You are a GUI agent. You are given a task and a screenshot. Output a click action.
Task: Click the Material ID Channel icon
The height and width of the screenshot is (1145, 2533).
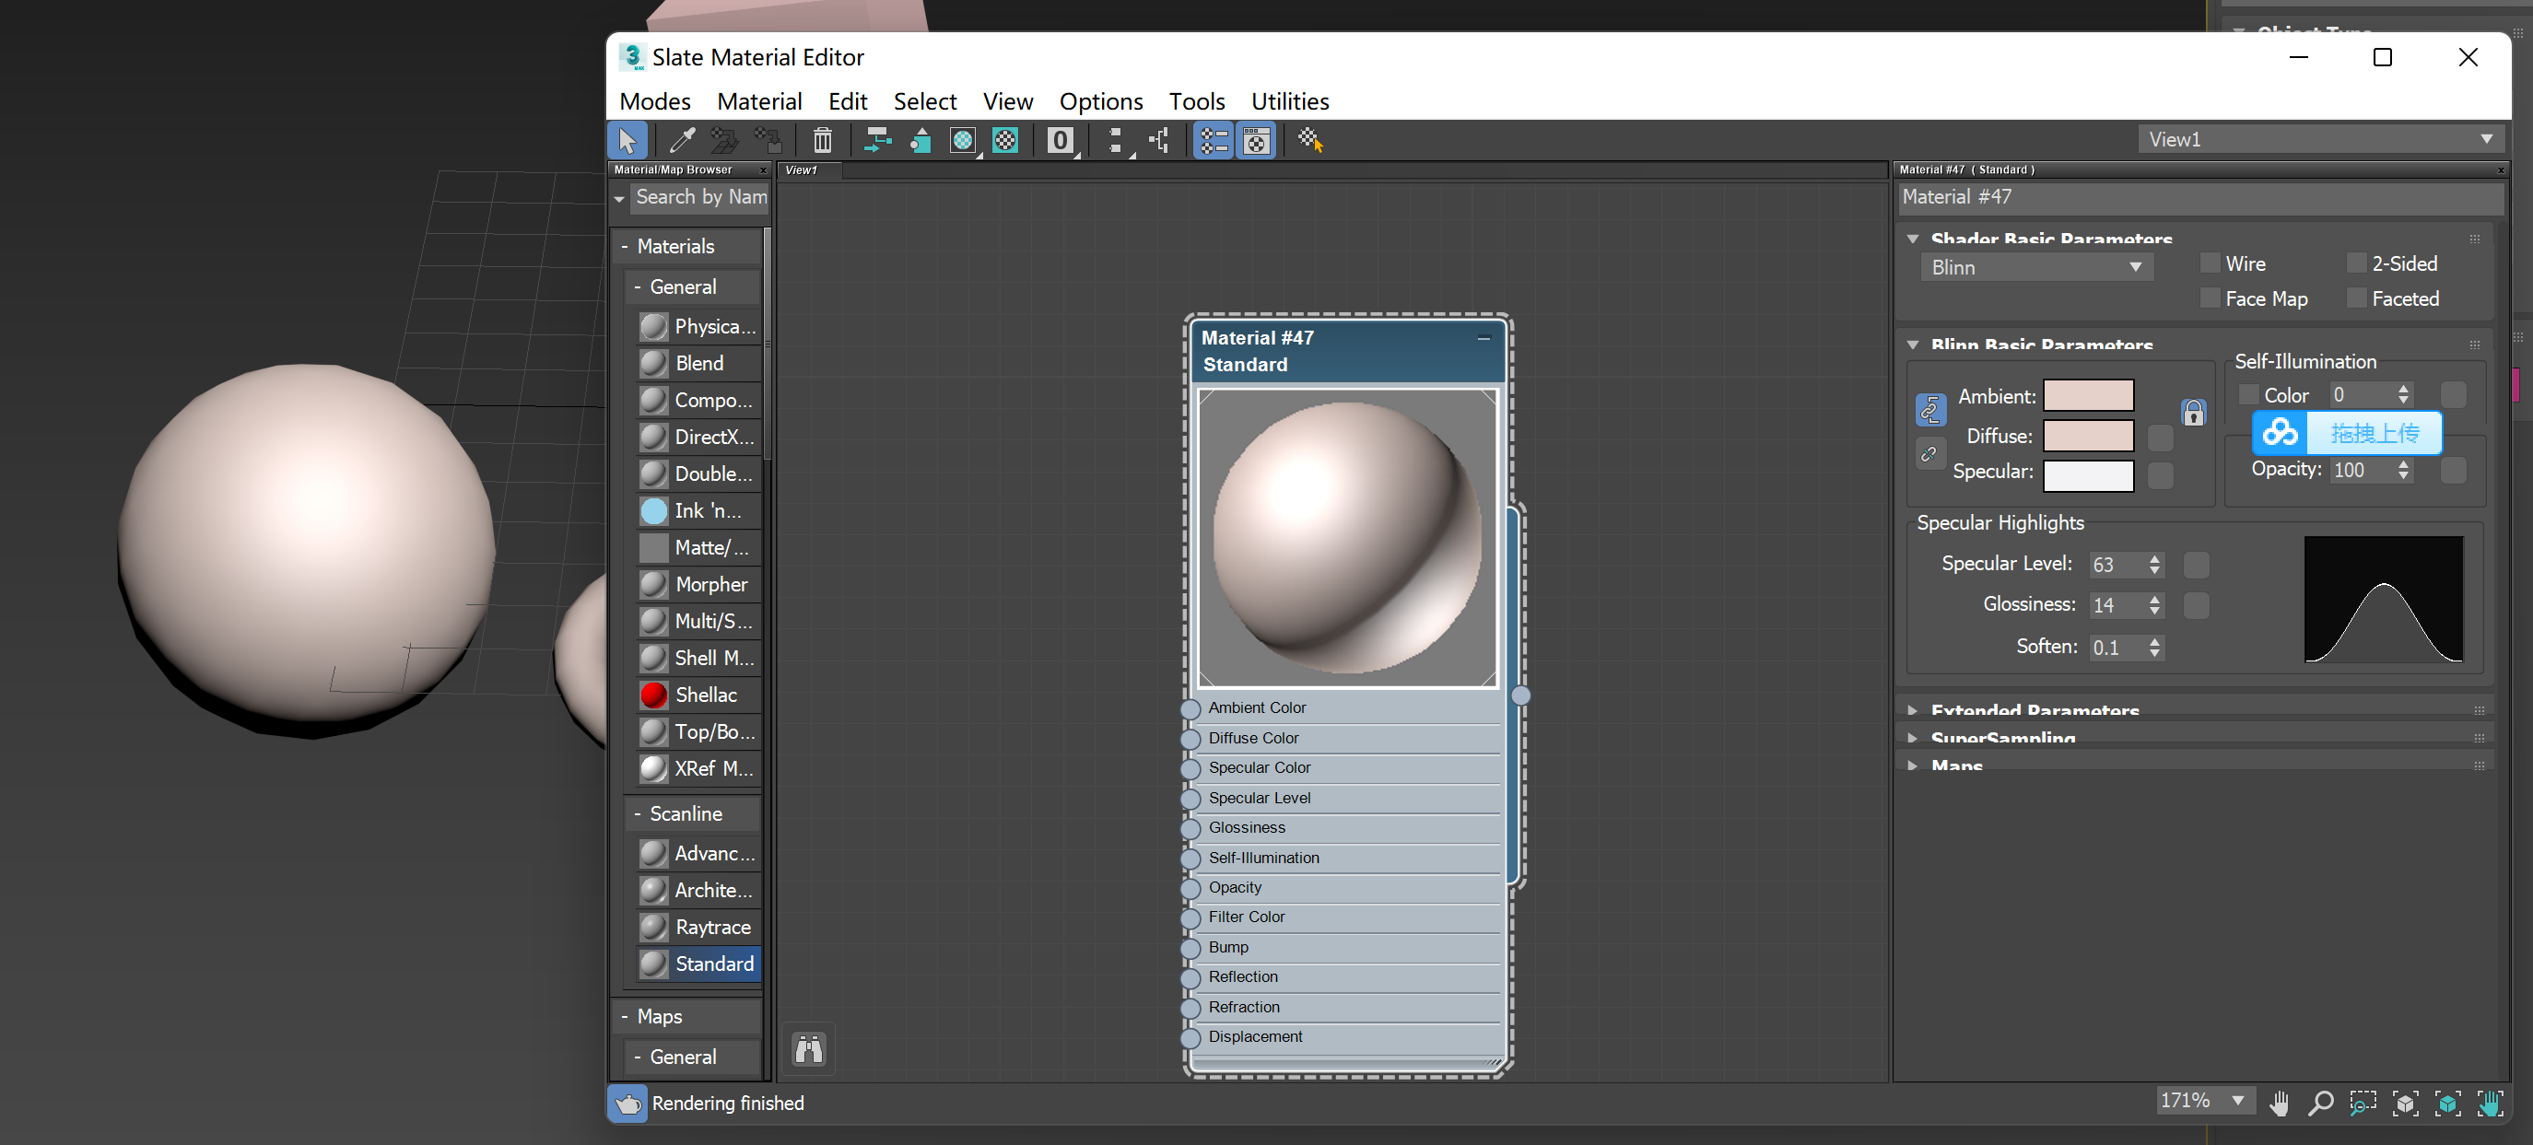1059,141
